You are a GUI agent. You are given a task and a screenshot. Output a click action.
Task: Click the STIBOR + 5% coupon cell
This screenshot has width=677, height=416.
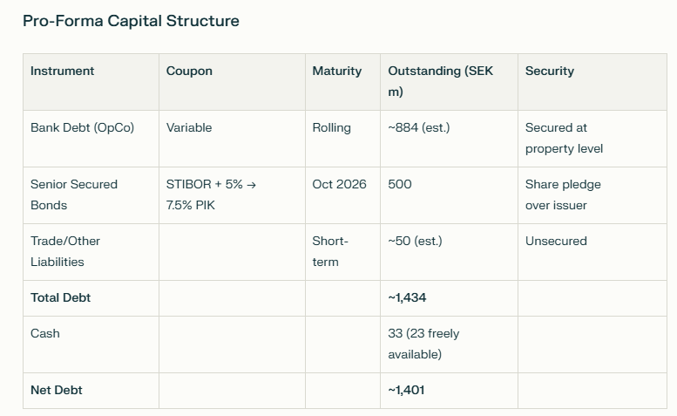point(212,194)
